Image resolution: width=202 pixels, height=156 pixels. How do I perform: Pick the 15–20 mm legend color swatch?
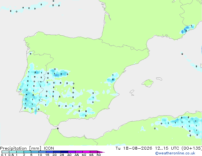pos(49,152)
